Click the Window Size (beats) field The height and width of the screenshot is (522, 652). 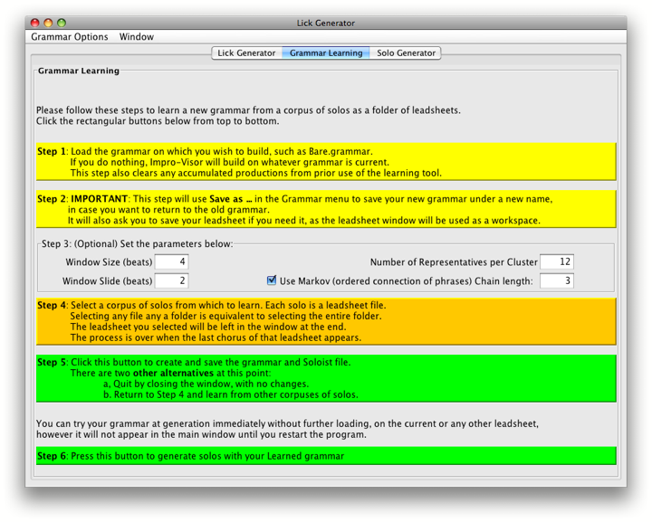point(171,262)
